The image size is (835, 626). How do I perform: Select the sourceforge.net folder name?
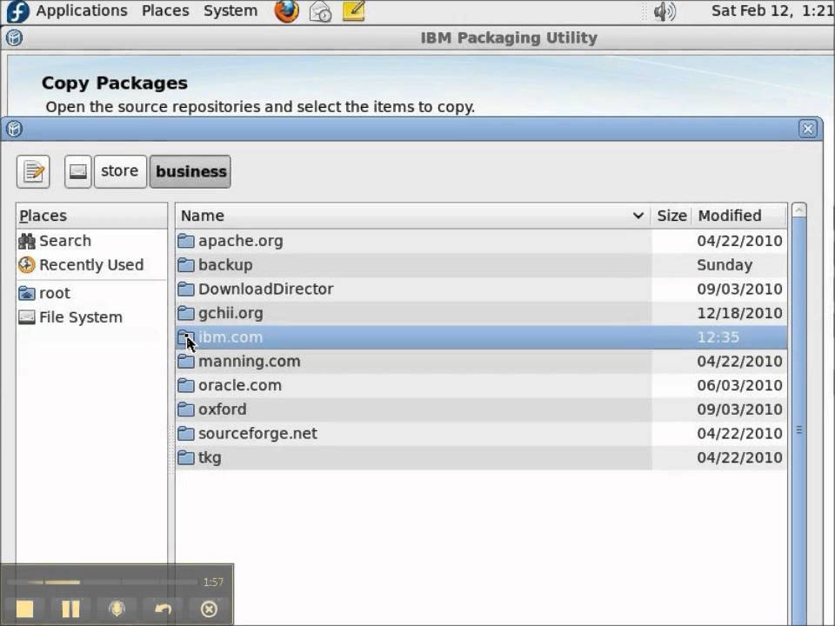pos(257,433)
